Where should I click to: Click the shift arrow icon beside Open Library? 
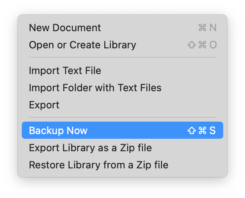pyautogui.click(x=192, y=45)
